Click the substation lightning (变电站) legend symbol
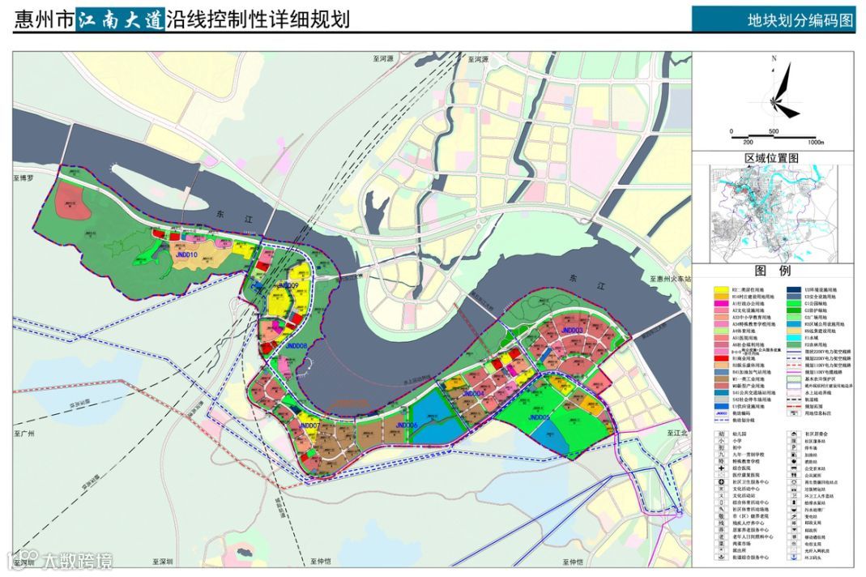Screen dimensions: 866x577 [794, 516]
